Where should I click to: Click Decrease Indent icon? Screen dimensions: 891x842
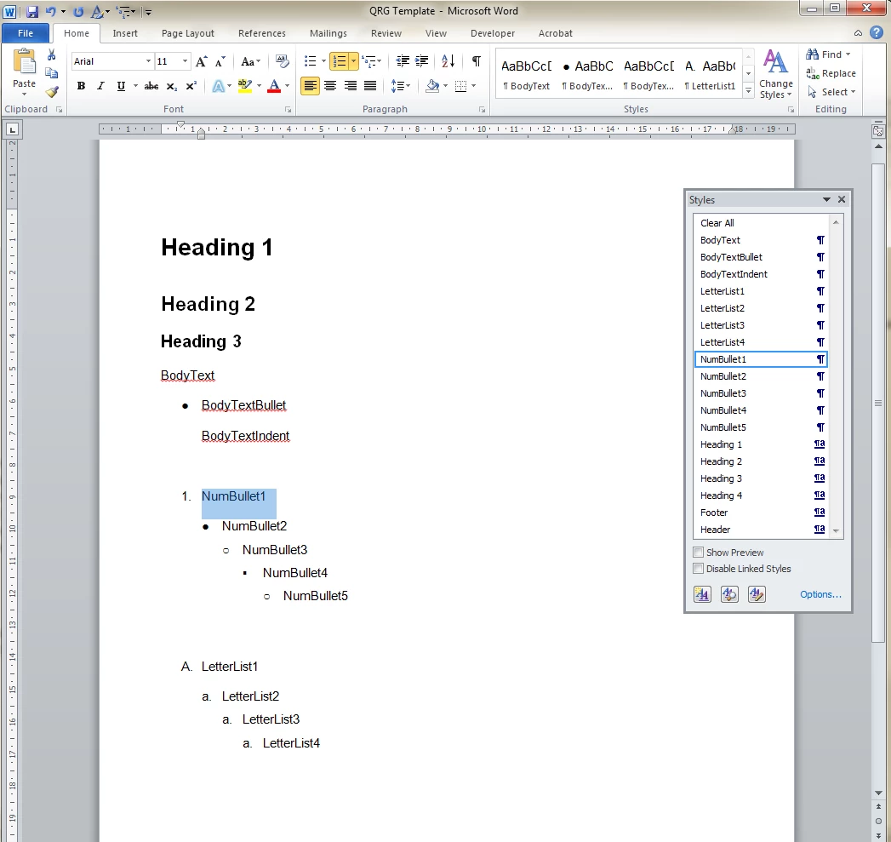403,60
